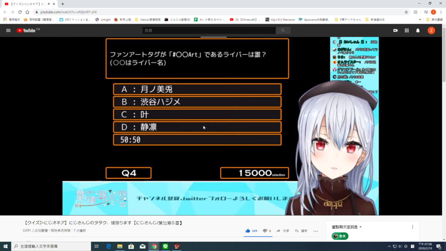Viewport: 446px width, 251px height.
Task: Click the Windows taskbar search box
Action: 51,246
